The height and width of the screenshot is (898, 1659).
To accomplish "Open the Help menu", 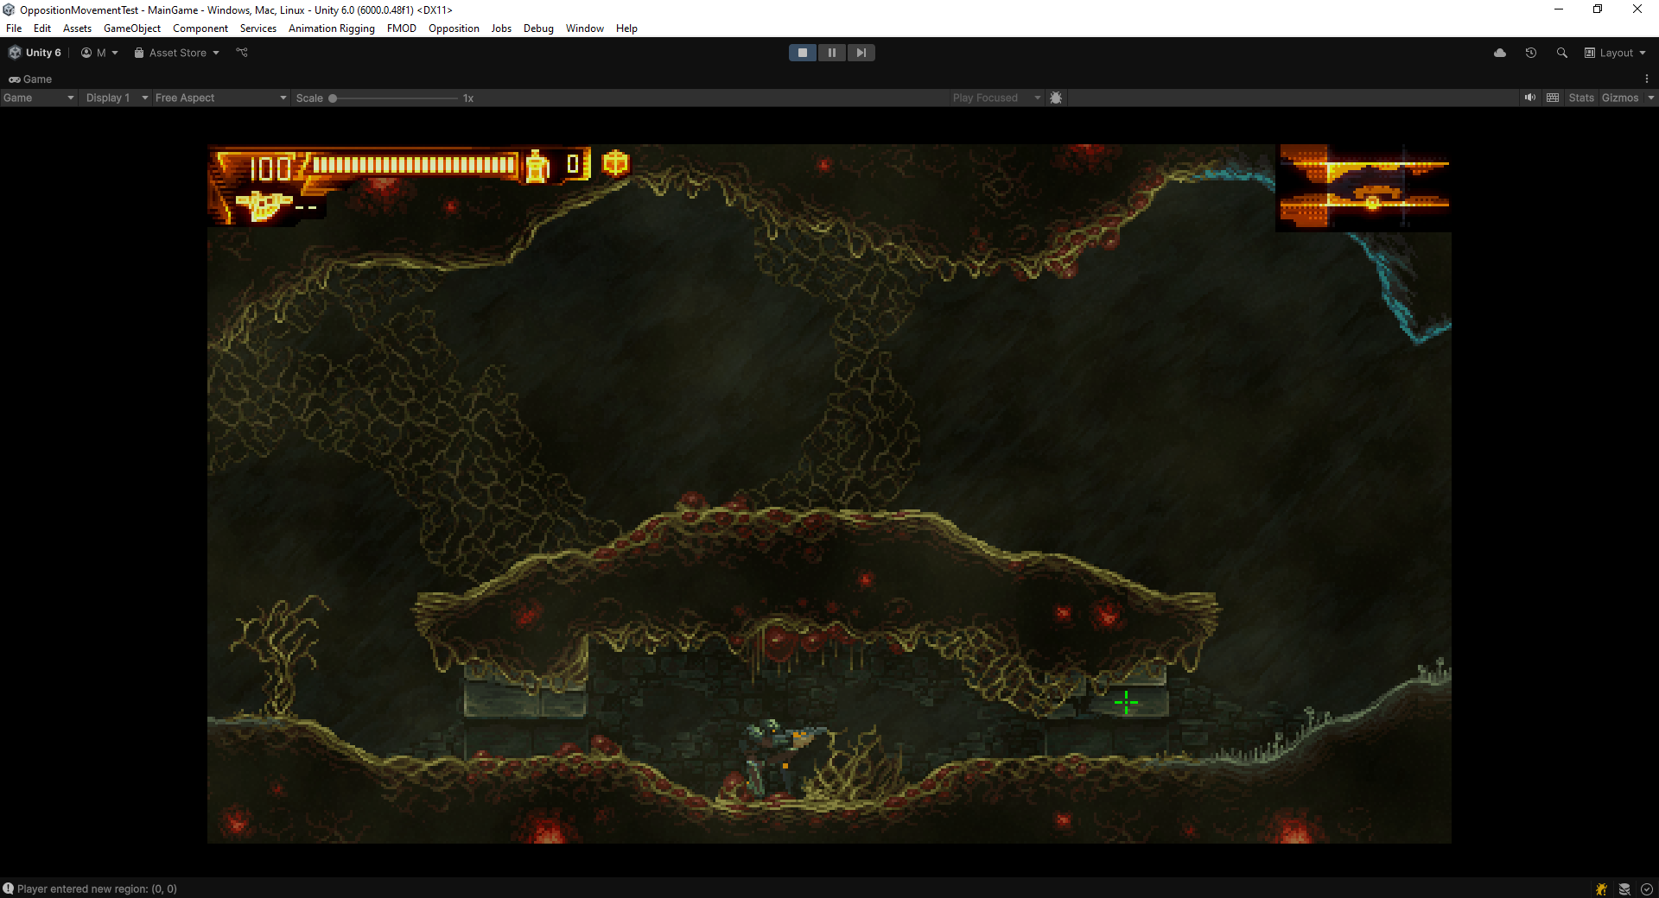I will (626, 28).
